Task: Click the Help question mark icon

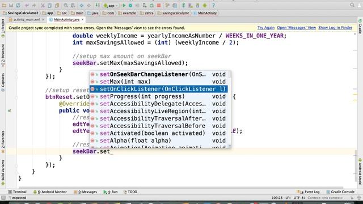Action: [213, 5]
